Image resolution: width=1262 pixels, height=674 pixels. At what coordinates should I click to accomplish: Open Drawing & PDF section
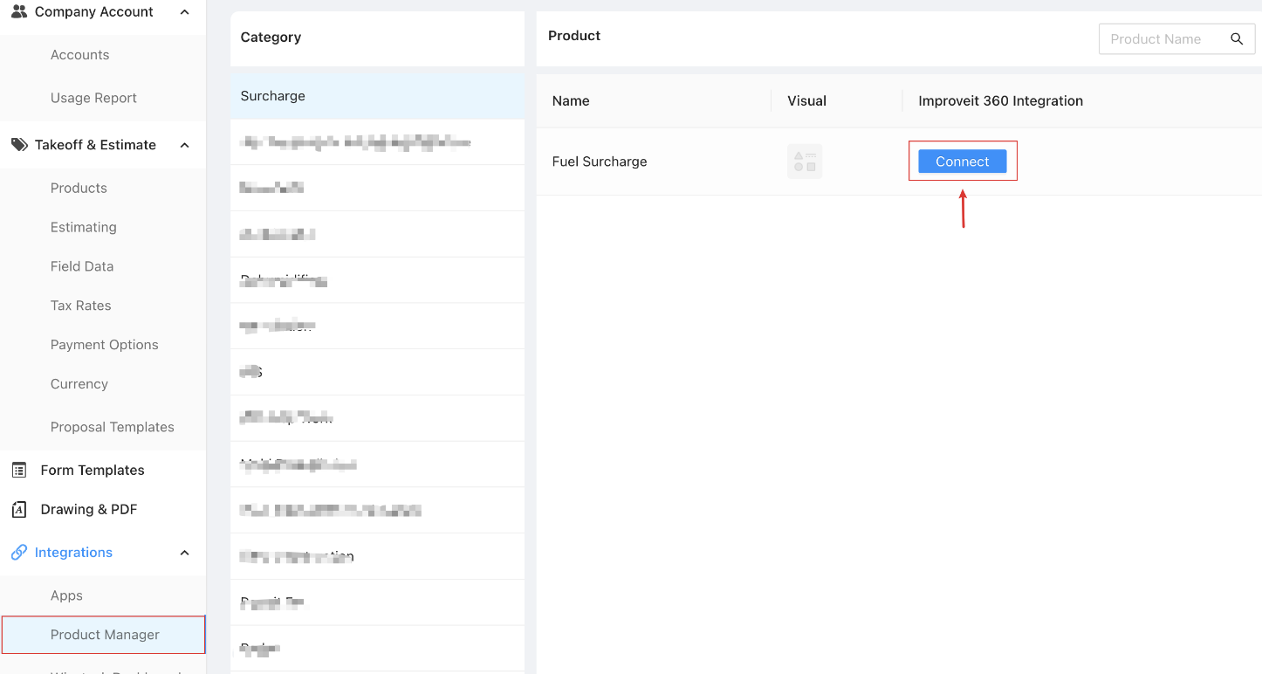(89, 510)
